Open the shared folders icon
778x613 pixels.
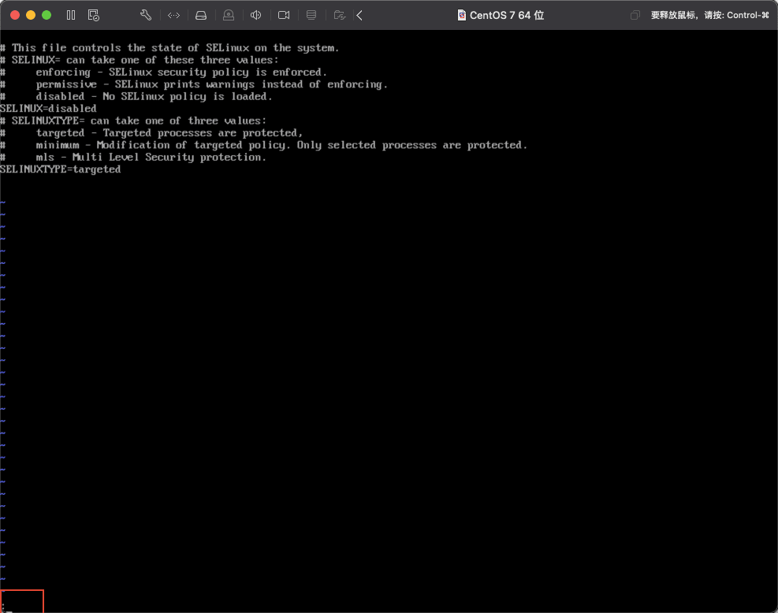[x=339, y=15]
